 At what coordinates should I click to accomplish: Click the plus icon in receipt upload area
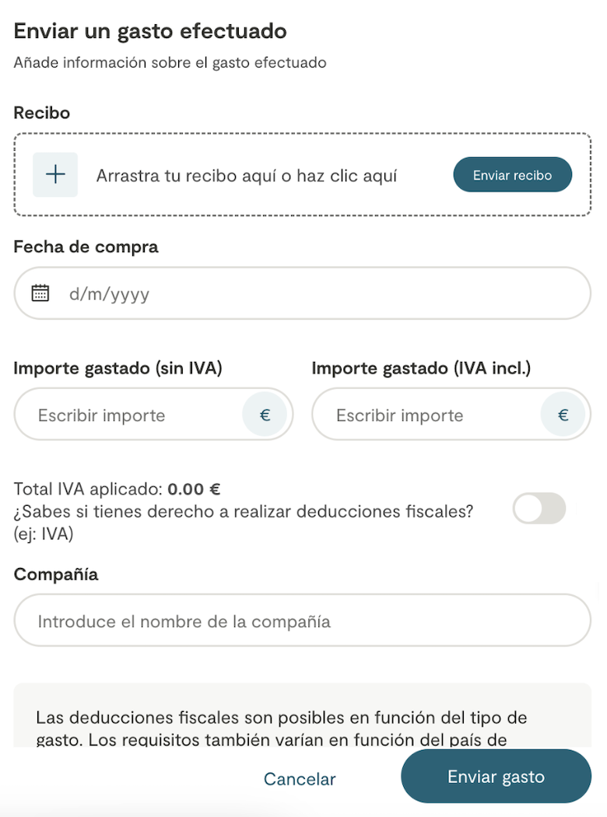point(55,175)
